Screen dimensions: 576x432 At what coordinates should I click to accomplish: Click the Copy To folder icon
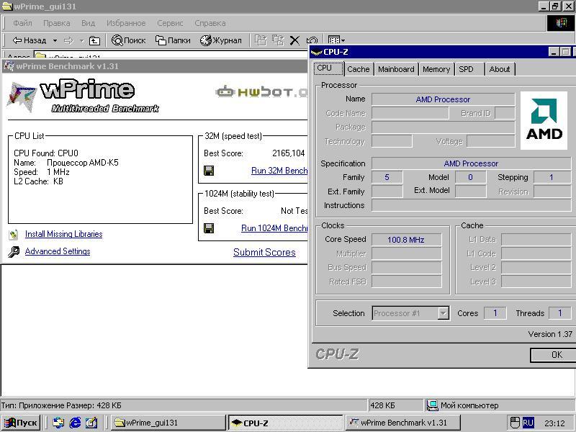click(278, 40)
